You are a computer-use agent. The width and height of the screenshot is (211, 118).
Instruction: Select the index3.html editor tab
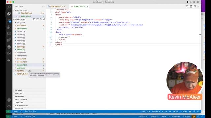pyautogui.click(x=79, y=6)
